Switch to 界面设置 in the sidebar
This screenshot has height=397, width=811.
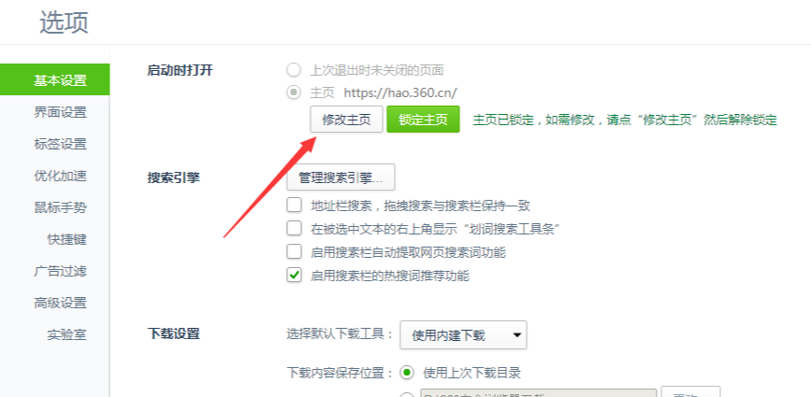60,112
